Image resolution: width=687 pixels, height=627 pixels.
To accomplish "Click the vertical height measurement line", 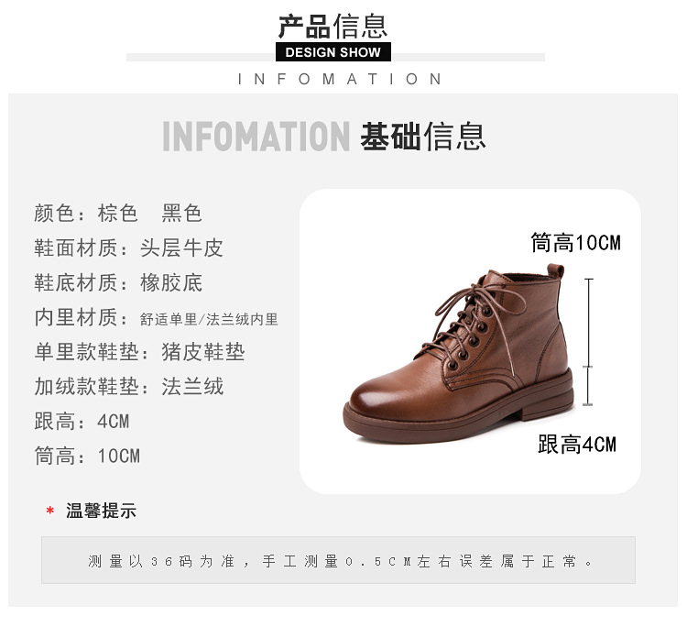I will (588, 342).
